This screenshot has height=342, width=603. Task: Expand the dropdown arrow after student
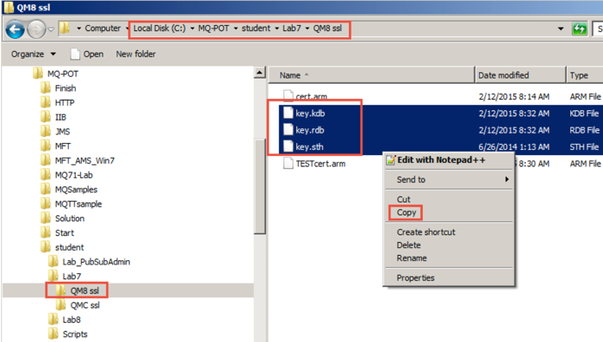click(277, 28)
